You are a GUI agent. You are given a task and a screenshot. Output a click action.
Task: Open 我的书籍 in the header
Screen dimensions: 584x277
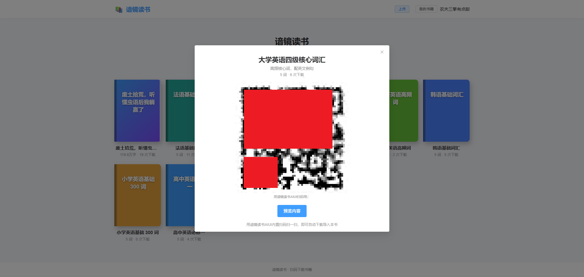click(x=426, y=9)
